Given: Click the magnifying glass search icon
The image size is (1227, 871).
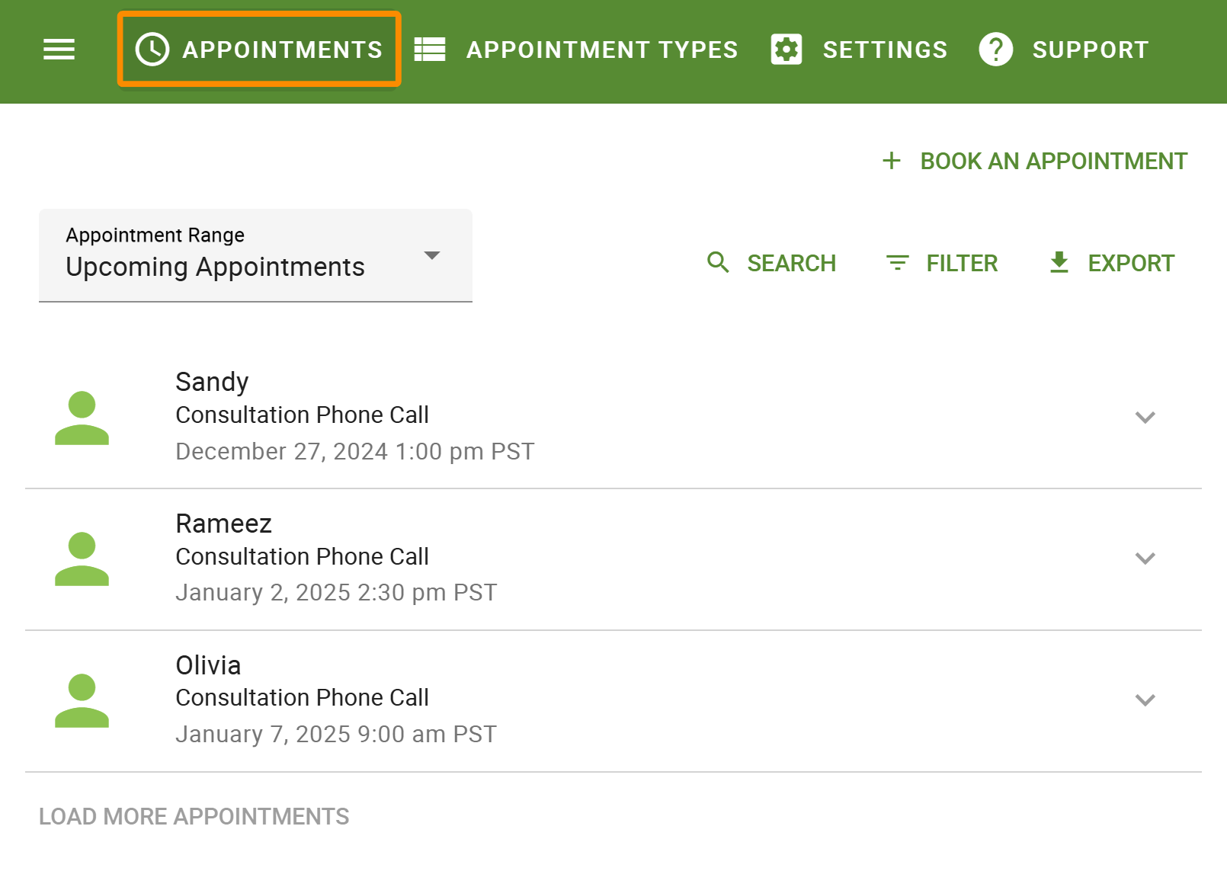Looking at the screenshot, I should [x=717, y=262].
